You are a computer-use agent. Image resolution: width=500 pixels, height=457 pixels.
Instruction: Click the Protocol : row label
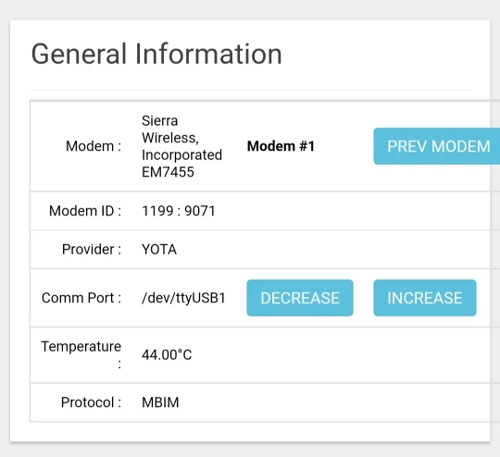tap(91, 402)
